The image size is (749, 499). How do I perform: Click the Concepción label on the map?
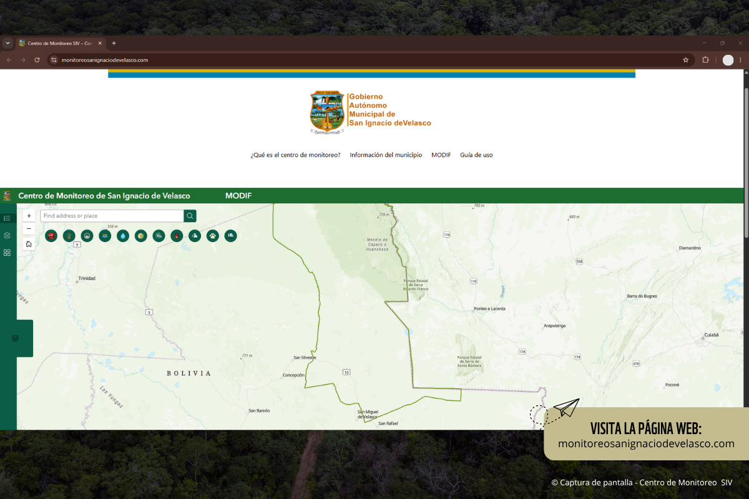pos(293,375)
